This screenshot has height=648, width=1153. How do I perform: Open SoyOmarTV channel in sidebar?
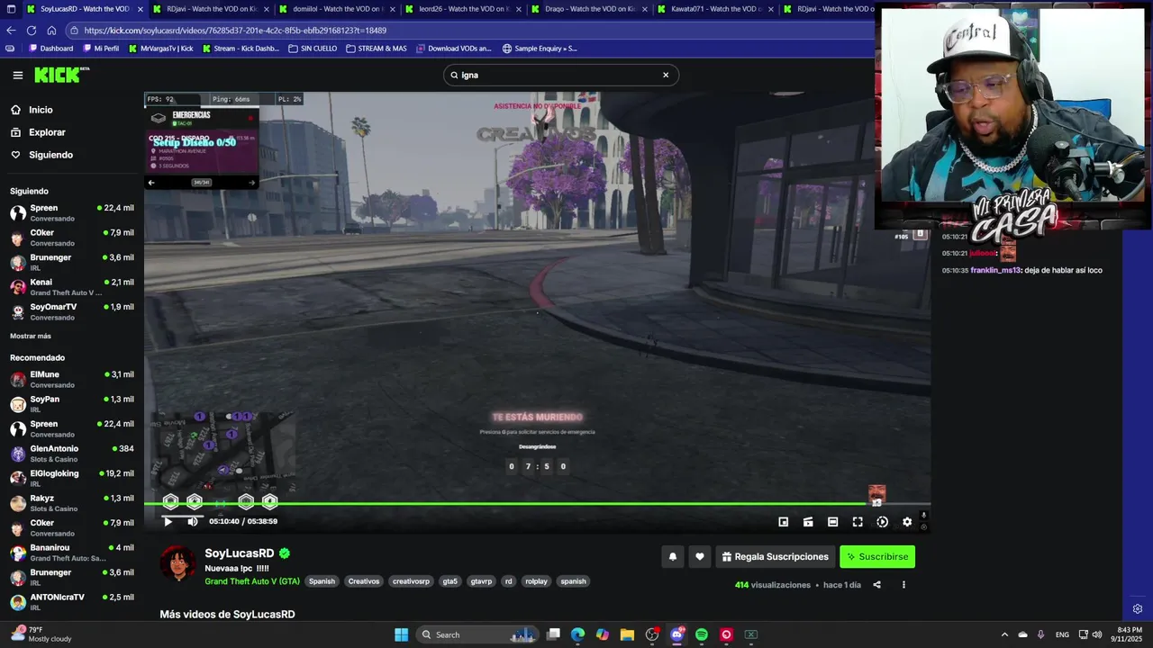click(x=72, y=311)
